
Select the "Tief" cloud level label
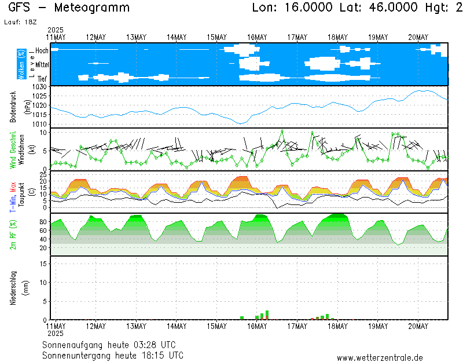tap(42, 79)
